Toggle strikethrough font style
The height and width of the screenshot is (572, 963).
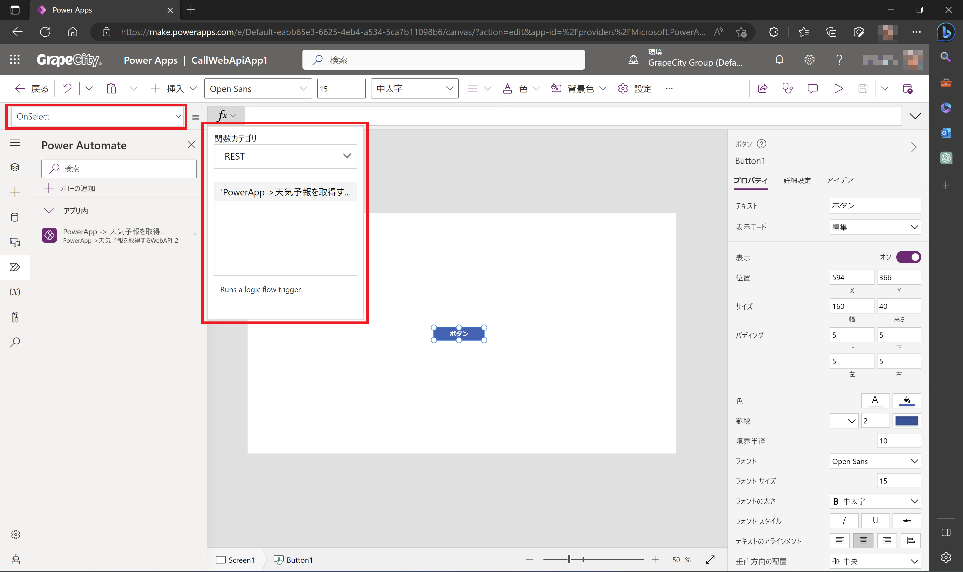[x=907, y=520]
